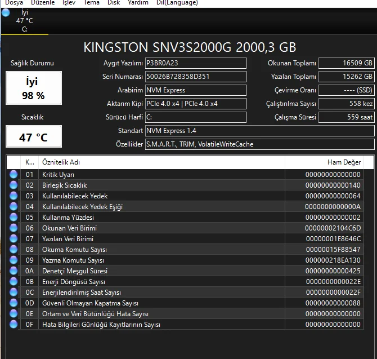
Task: Click raw value 000000000022F
Action: coord(333,292)
